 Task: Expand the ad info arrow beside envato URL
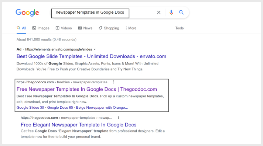[95, 49]
